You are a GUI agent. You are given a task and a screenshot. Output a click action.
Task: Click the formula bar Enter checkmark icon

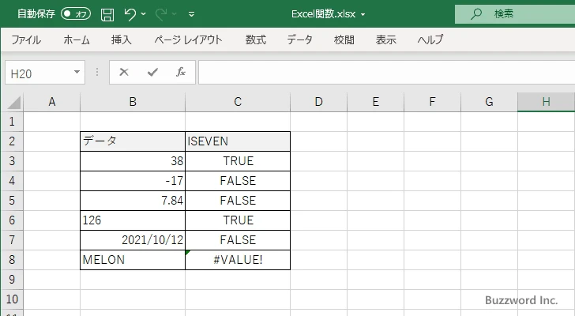point(152,72)
